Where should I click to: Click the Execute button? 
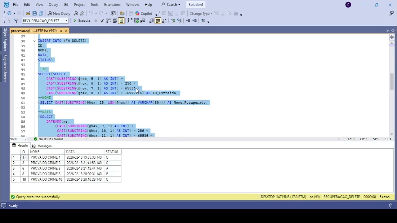click(82, 21)
